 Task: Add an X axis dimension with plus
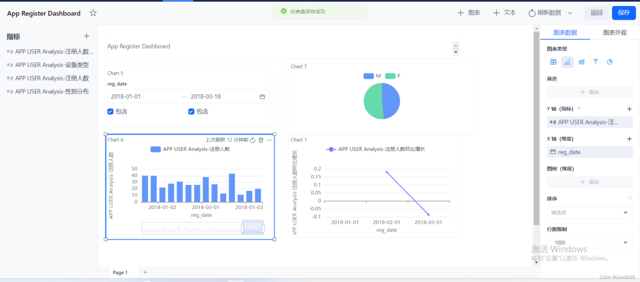(629, 139)
